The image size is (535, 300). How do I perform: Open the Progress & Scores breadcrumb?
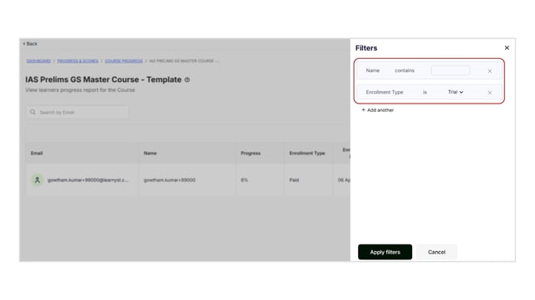pyautogui.click(x=78, y=61)
